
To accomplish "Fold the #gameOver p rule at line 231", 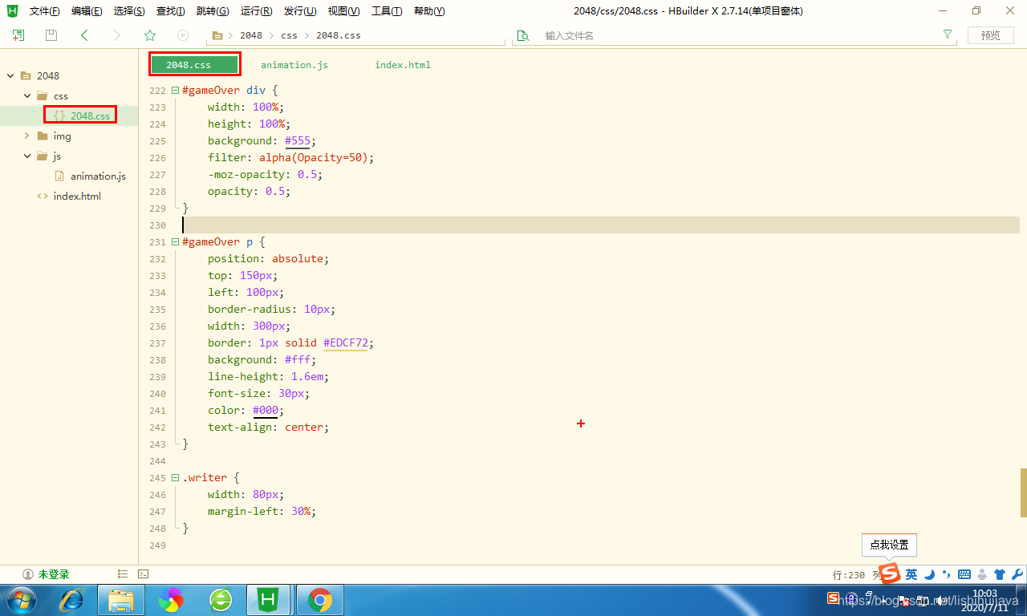I will point(175,241).
